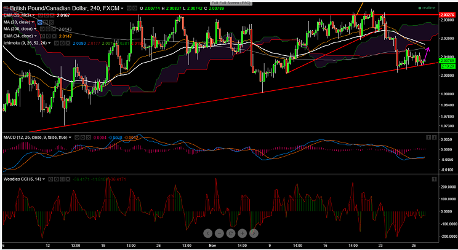
Task: Remove the MACD pane indicator
Action: tap(89, 138)
